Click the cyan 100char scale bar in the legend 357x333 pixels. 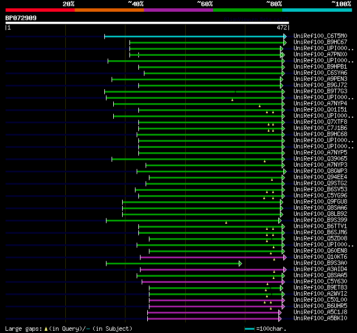(249, 329)
